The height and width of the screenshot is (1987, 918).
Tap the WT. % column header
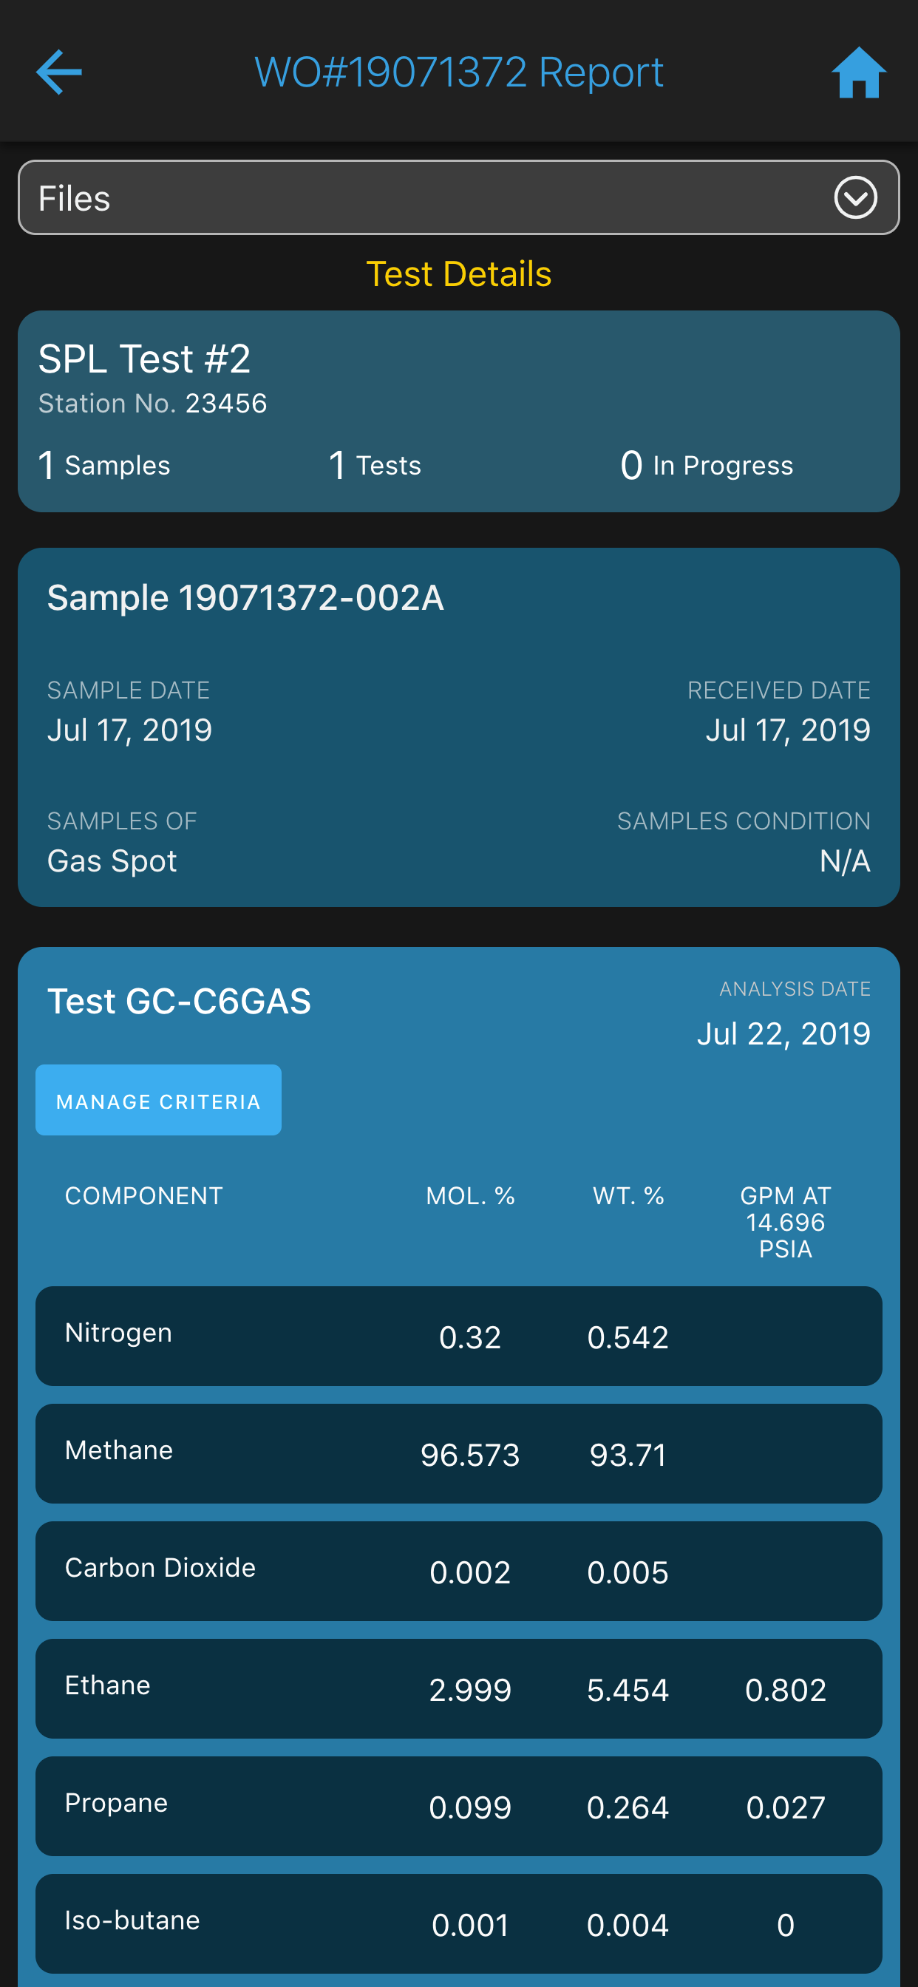click(628, 1195)
